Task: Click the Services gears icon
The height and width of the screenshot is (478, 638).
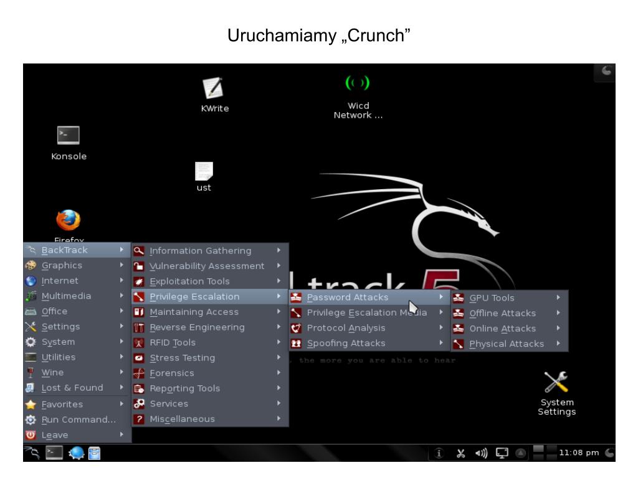Action: point(139,403)
